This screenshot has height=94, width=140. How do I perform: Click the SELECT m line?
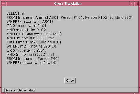[x=15, y=13]
